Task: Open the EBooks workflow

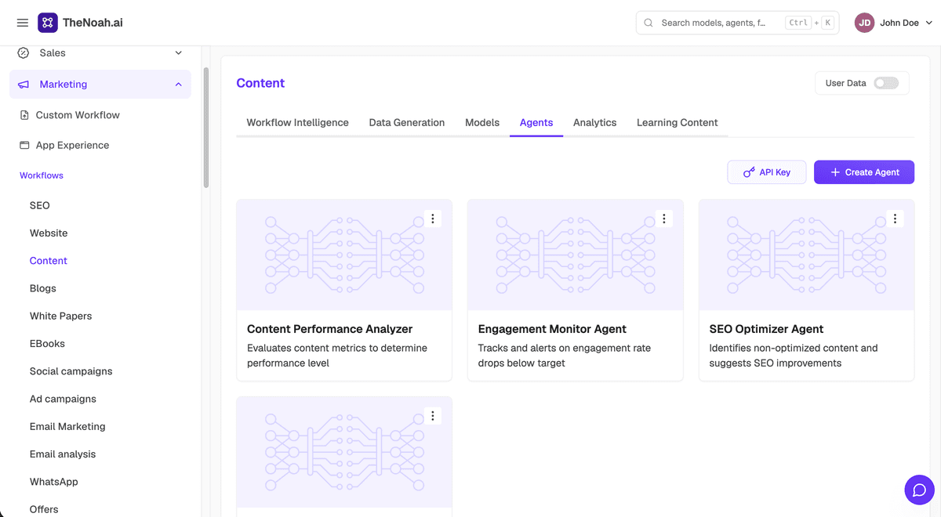Action: point(47,343)
